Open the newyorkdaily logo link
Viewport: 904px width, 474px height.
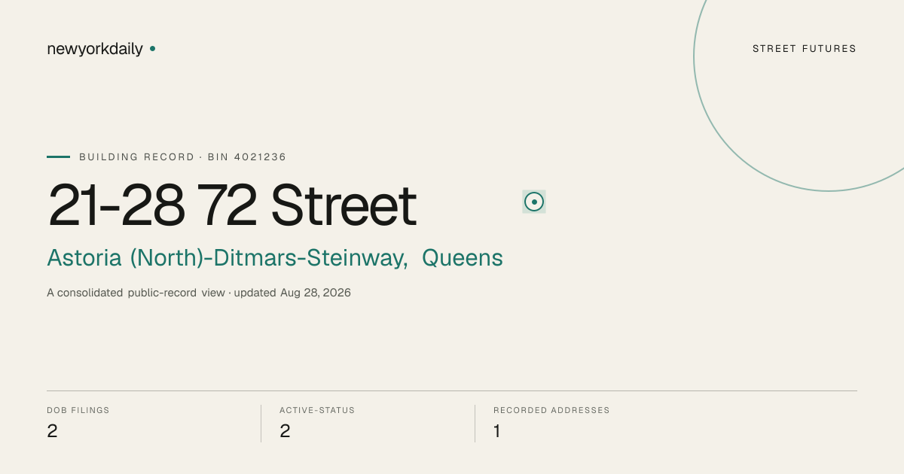[x=95, y=49]
